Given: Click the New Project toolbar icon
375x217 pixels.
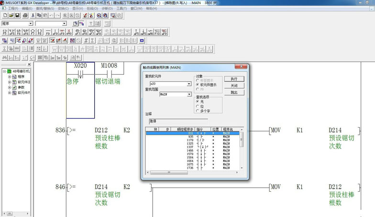Looking at the screenshot, I should (5, 15).
